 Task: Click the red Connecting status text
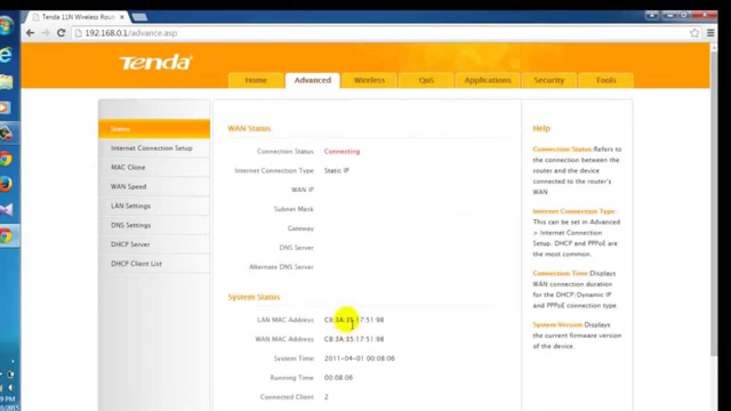point(342,151)
